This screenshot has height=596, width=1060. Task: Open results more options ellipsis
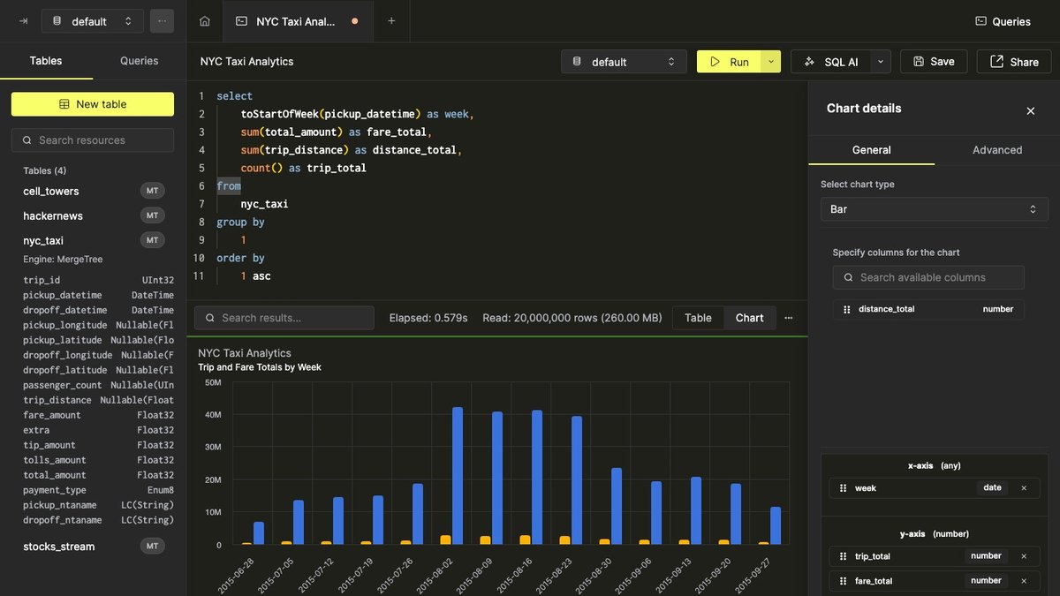pos(789,318)
